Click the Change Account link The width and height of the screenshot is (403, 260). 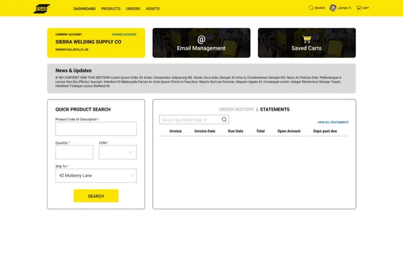click(x=124, y=35)
